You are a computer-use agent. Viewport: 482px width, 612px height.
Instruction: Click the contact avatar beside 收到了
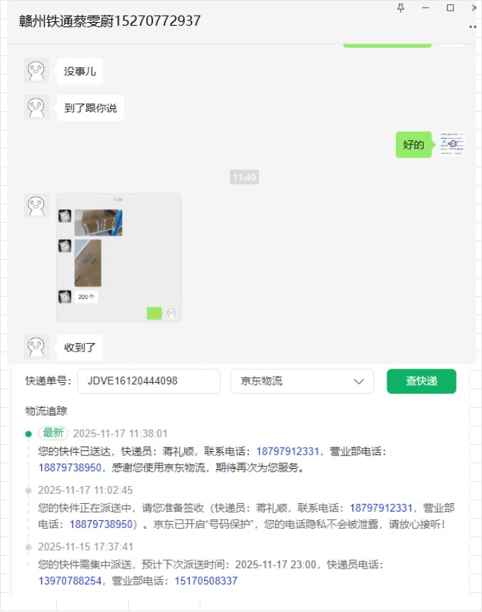(36, 347)
